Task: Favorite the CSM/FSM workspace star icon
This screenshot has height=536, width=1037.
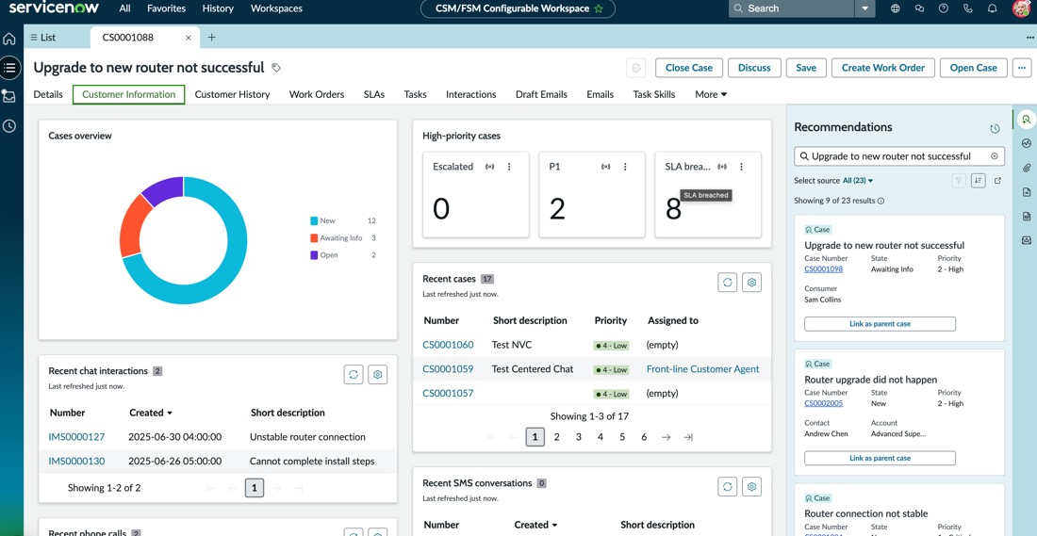Action: 599,8
